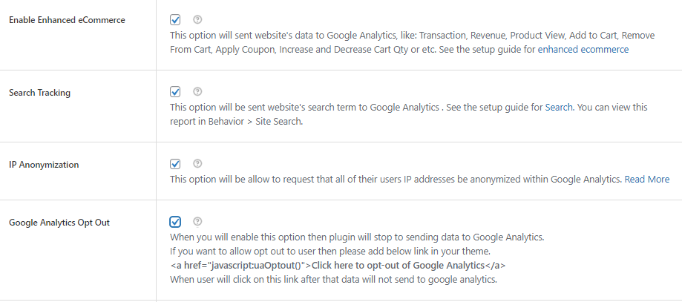Click the Google Analytics Opt Out label
682x302 pixels.
(59, 223)
